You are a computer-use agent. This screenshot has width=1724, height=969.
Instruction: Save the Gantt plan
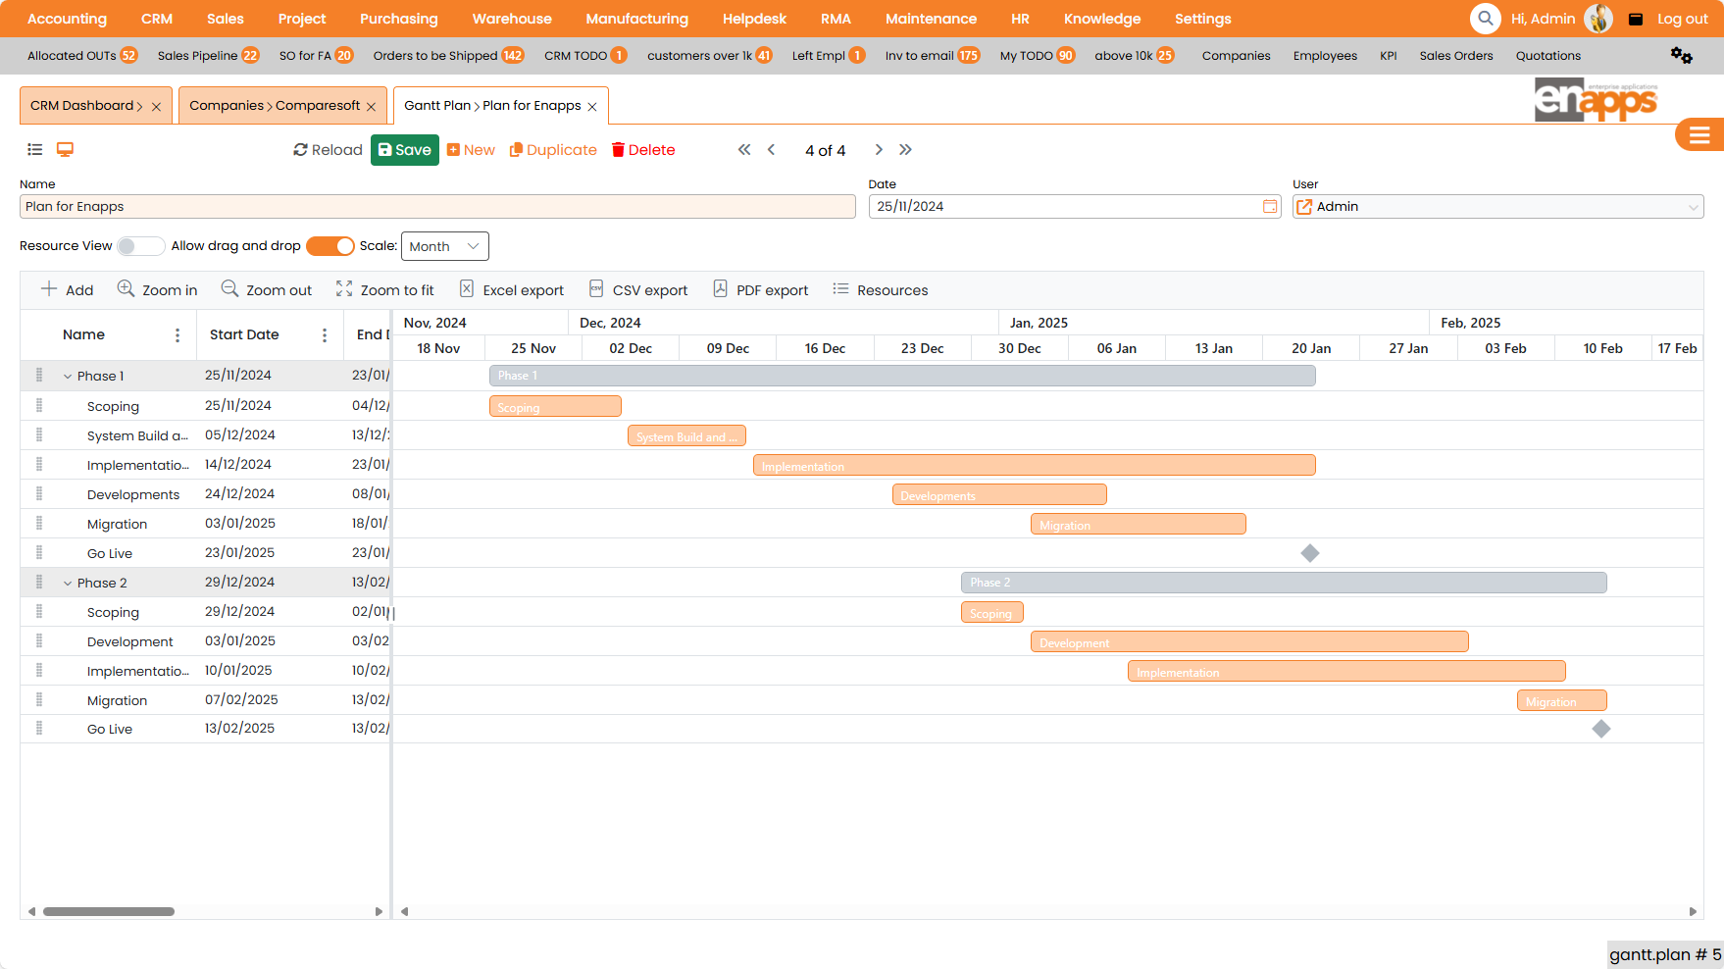tap(404, 149)
